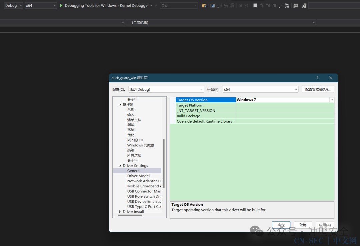Select the Build Package property row
Image resolution: width=360 pixels, height=246 pixels.
point(255,116)
